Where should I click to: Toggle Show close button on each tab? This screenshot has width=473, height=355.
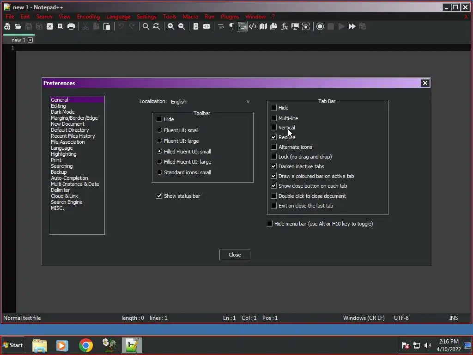[273, 186]
